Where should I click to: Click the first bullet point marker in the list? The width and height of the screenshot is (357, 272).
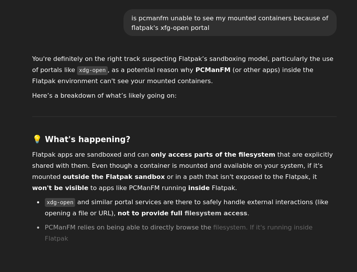pos(38,202)
